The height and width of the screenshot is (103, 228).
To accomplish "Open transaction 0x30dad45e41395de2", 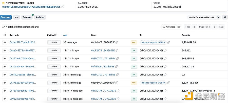I will pos(23,67).
